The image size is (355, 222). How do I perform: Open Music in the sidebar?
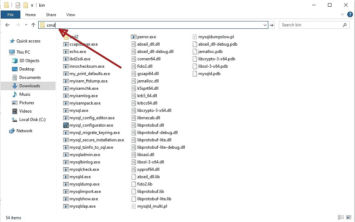click(x=21, y=94)
